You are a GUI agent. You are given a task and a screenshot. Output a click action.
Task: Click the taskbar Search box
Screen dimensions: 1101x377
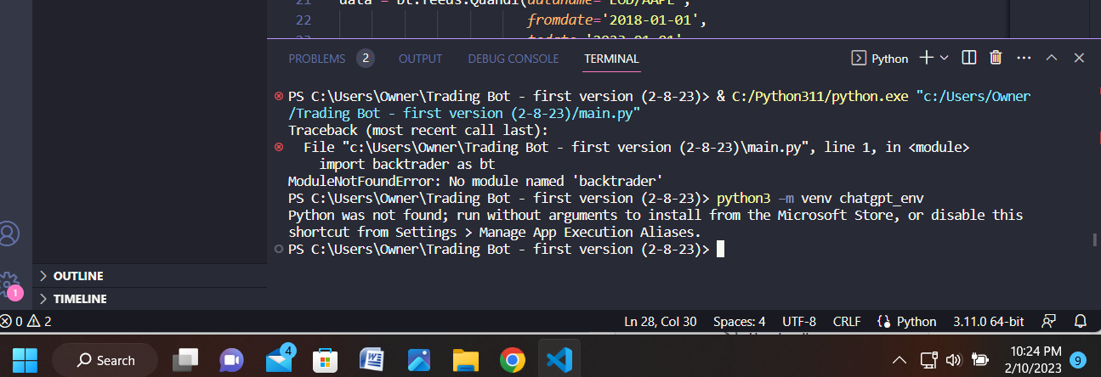tap(105, 360)
